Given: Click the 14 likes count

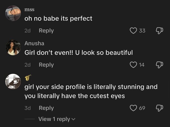Looking at the screenshot, I should coord(142,65).
